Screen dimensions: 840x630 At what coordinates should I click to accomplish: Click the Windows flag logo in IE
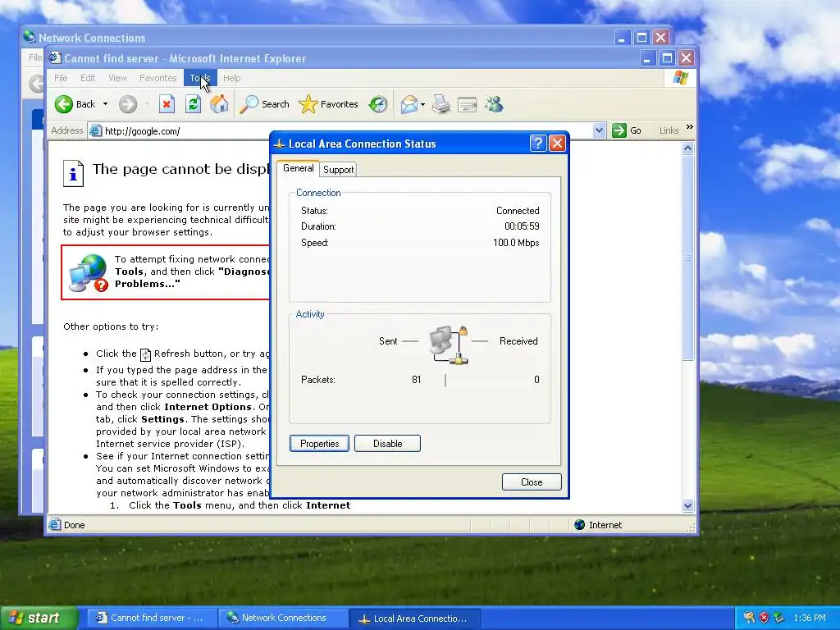coord(680,78)
